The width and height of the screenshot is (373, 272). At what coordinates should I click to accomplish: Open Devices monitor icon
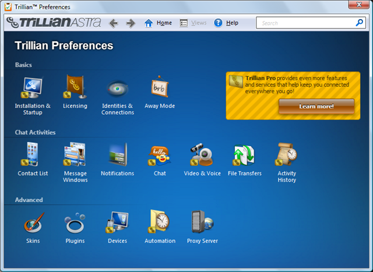point(117,222)
